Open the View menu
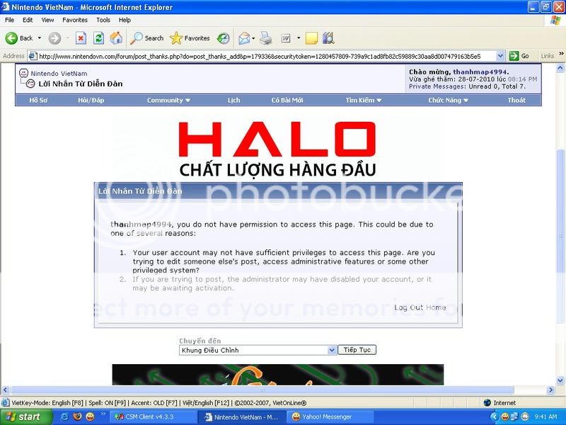Screen dimensions: 566x425 (47, 20)
